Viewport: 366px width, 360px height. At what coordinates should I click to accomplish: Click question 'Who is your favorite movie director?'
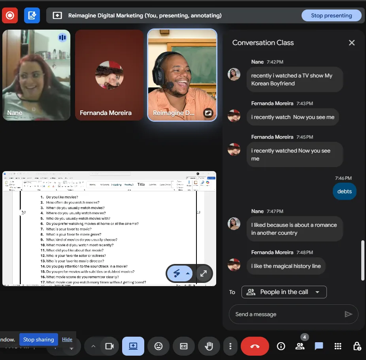click(x=75, y=261)
